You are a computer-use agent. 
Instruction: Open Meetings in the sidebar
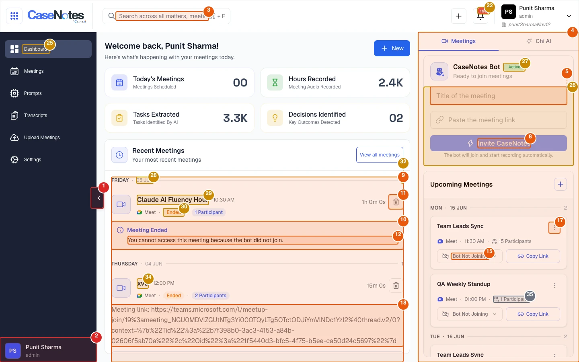click(x=48, y=71)
